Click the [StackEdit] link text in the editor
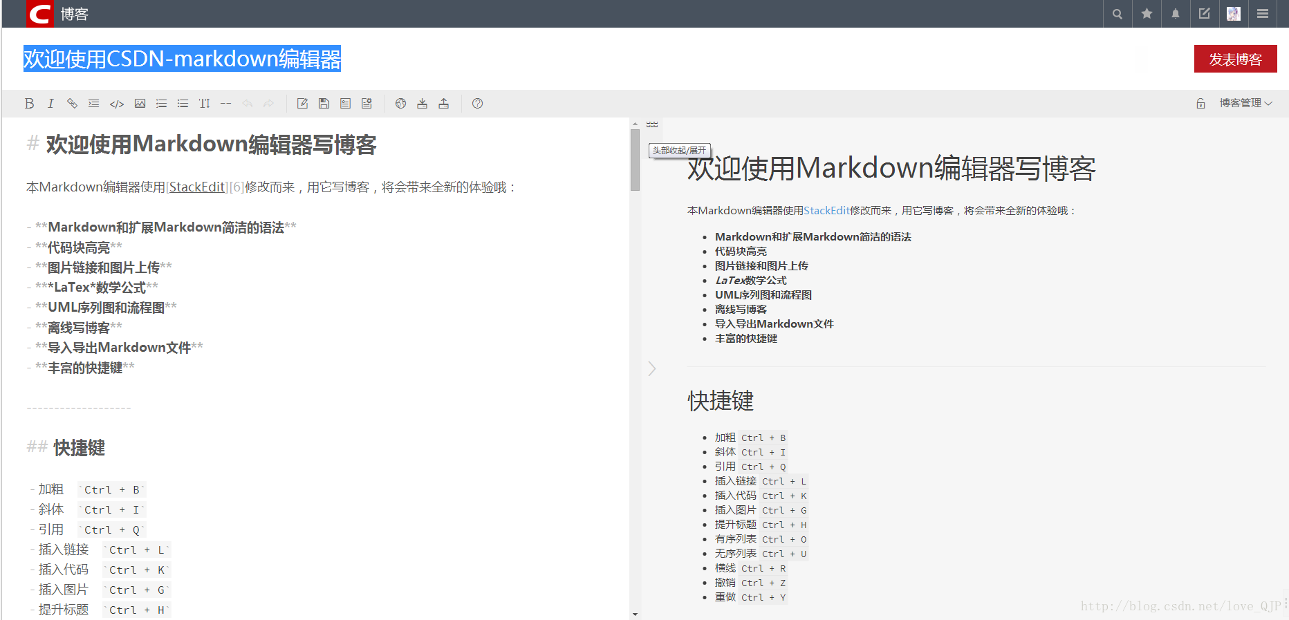This screenshot has height=620, width=1289. click(x=197, y=187)
